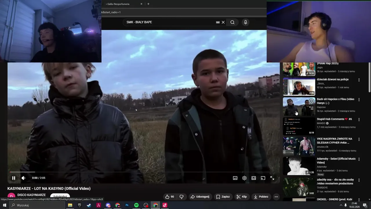
Task: Open the zdechly osa video title
Action: pos(335,181)
